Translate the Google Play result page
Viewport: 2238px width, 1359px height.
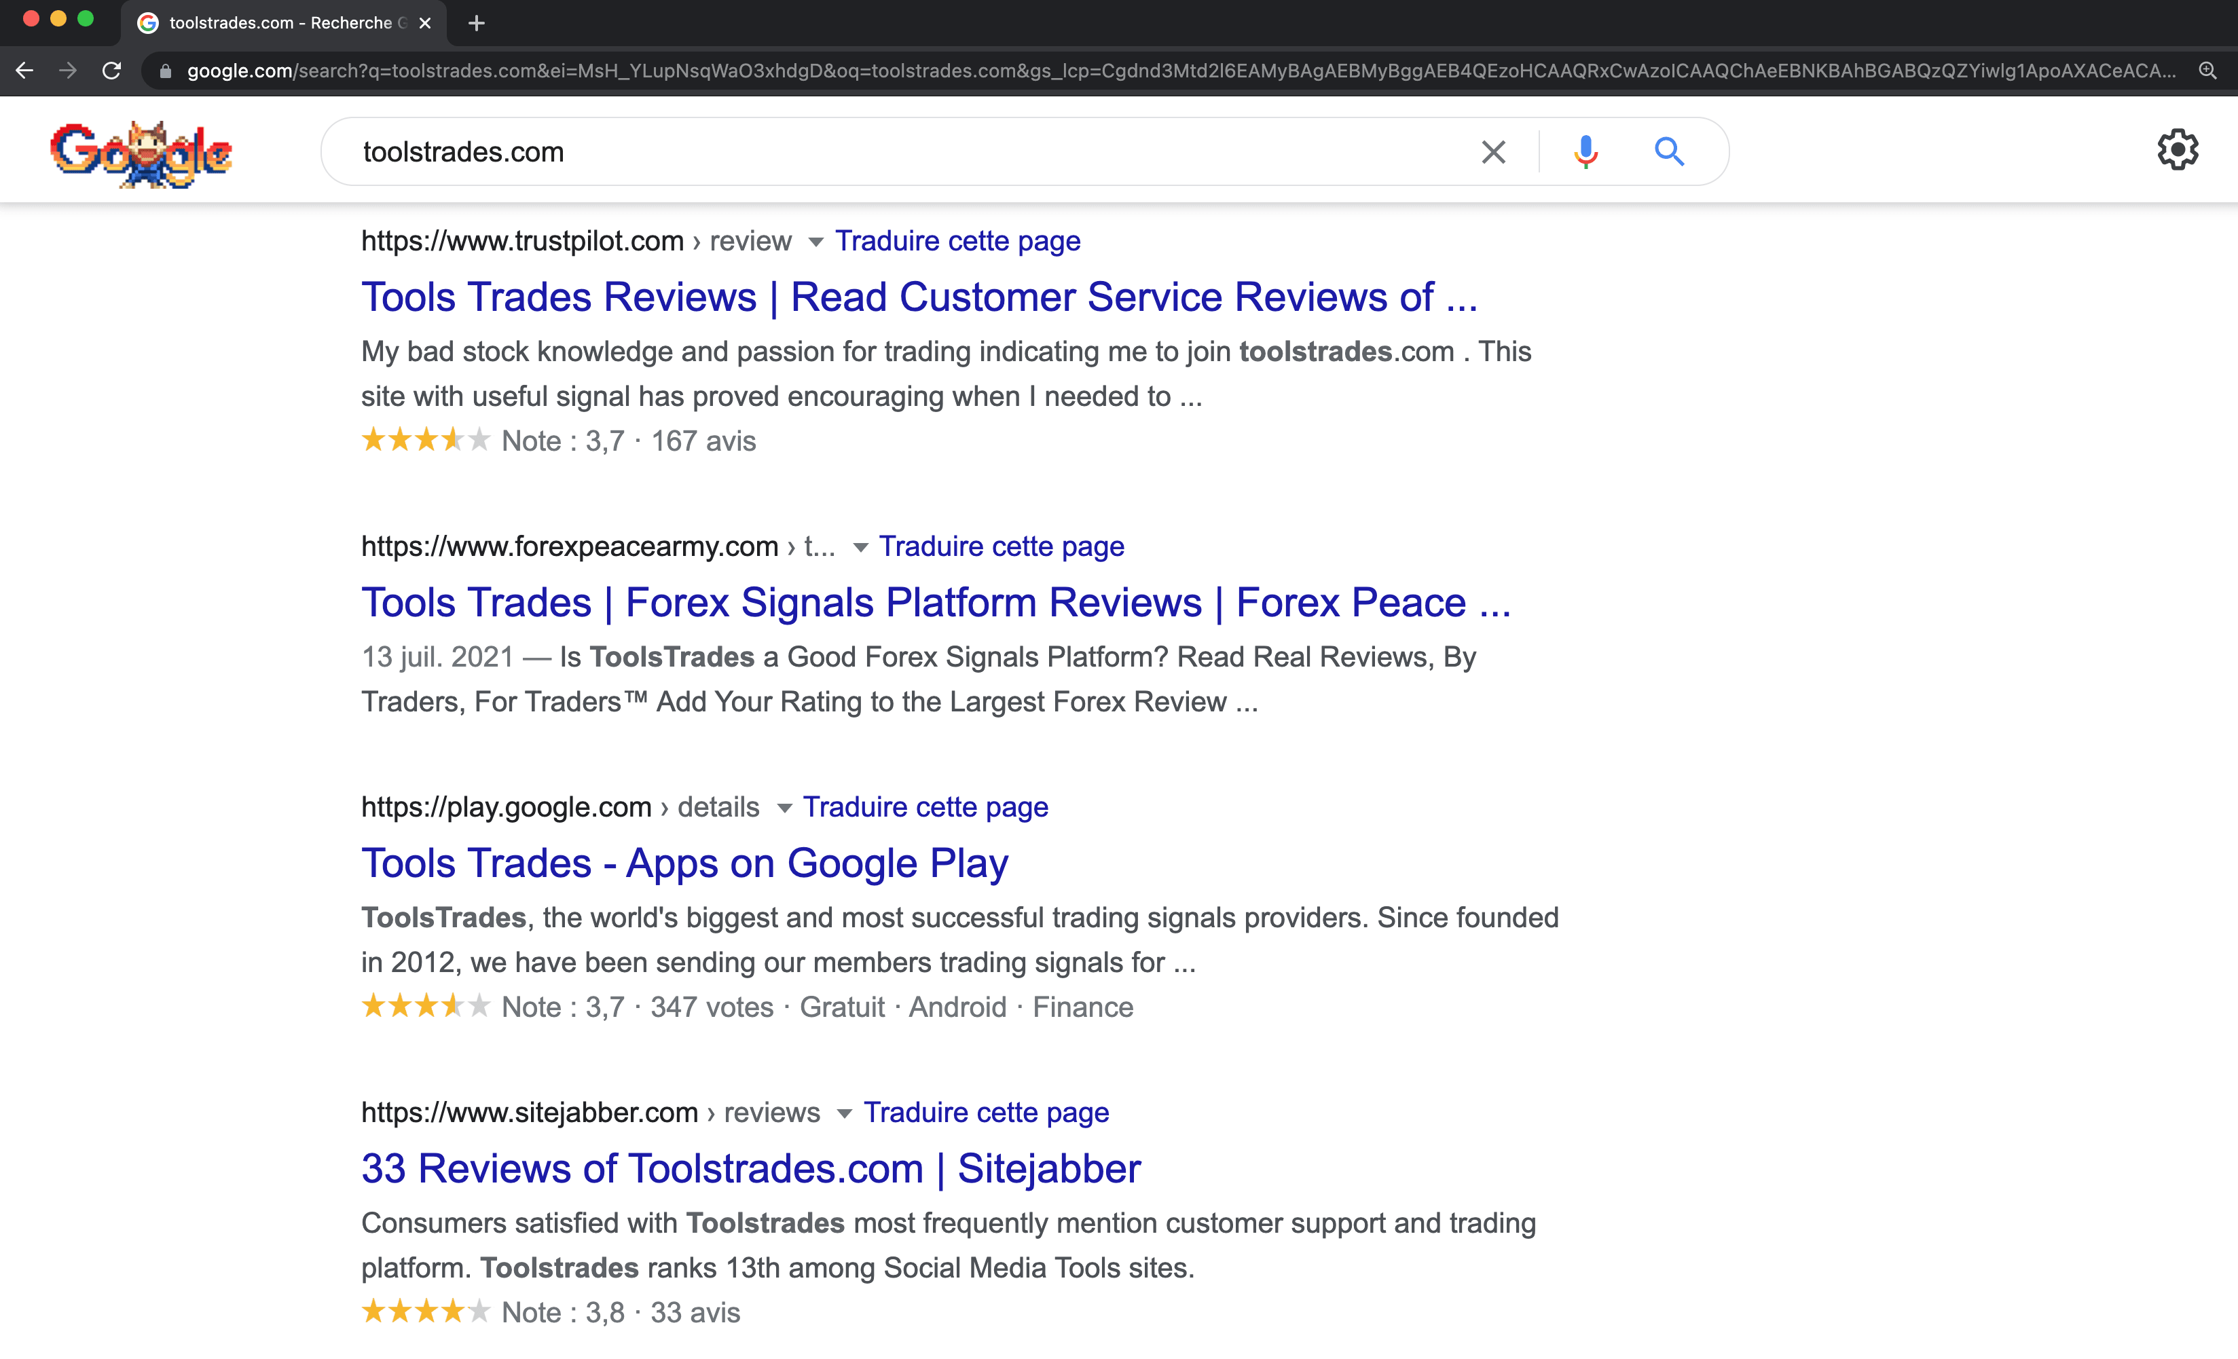(925, 807)
